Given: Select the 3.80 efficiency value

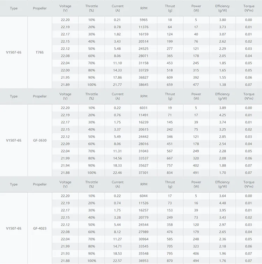Looking at the screenshot, I should pos(222,20).
